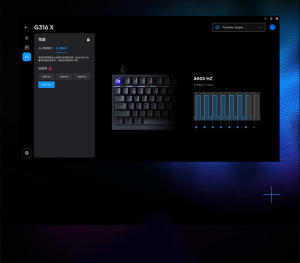Click the blue user account circle
The height and width of the screenshot is (263, 300).
272,27
